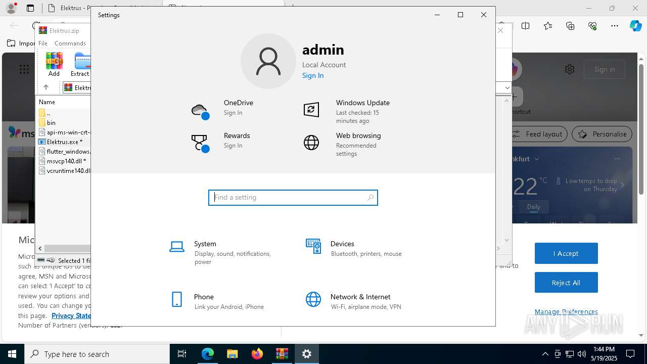Open Copilot in Edge sidebar
The image size is (647, 364).
click(635, 26)
